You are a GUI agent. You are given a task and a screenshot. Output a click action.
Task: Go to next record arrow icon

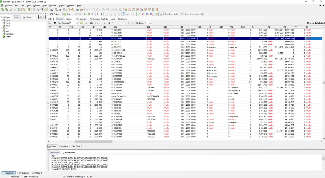click(105, 23)
